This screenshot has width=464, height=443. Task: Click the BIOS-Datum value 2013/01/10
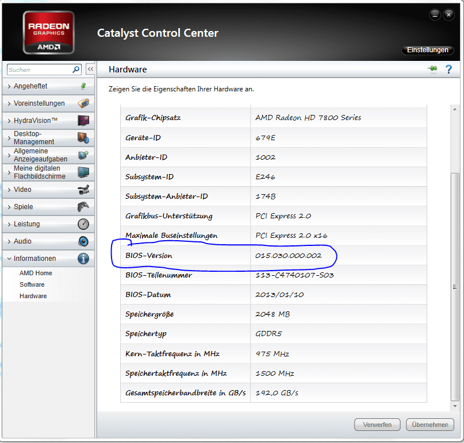point(279,295)
